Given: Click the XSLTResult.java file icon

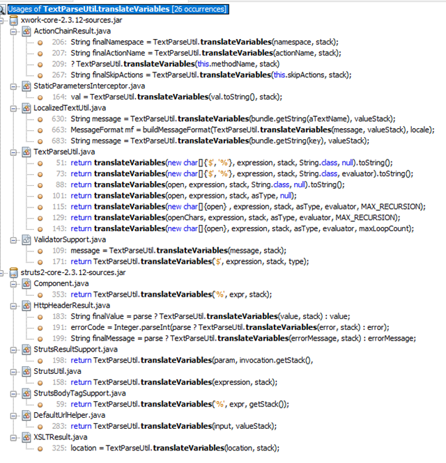Looking at the screenshot, I should coord(26,437).
